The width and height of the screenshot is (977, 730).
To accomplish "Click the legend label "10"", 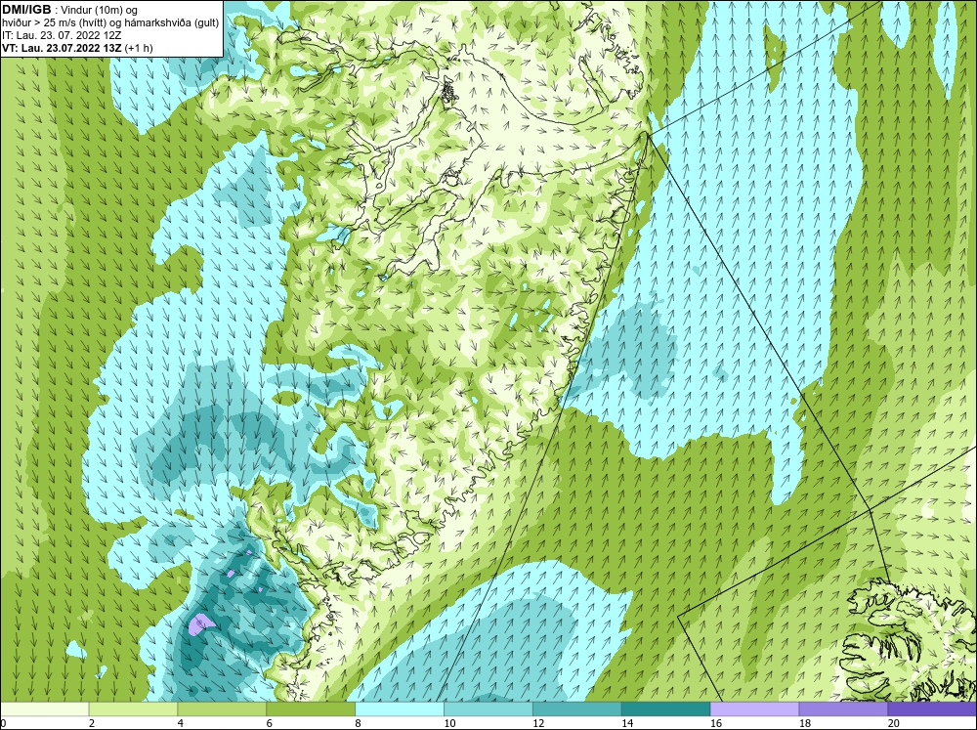I will 449,723.
